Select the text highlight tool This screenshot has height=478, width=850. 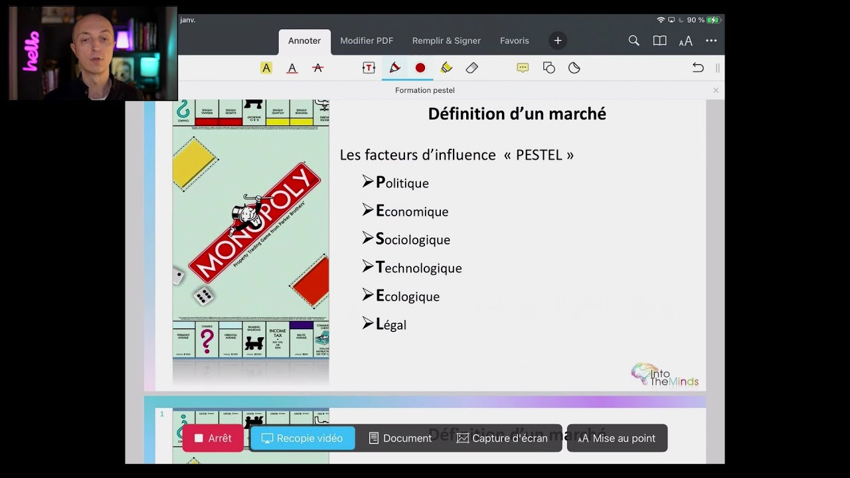[266, 68]
